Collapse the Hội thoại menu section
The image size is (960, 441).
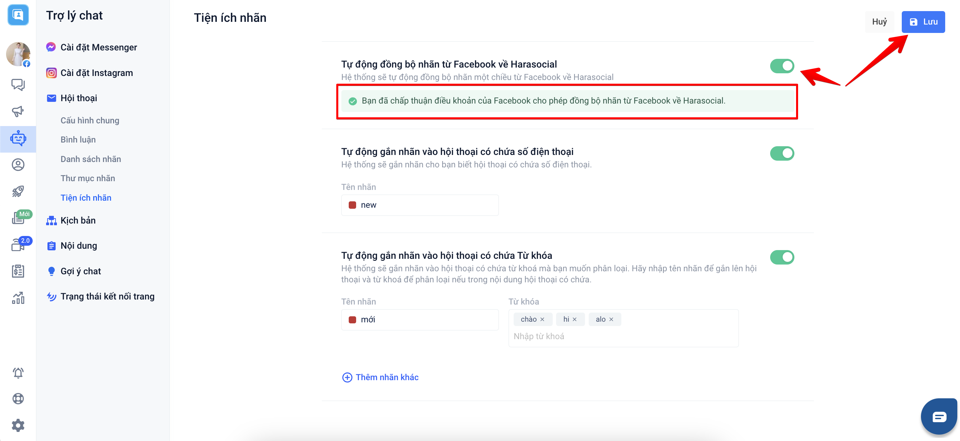[79, 98]
